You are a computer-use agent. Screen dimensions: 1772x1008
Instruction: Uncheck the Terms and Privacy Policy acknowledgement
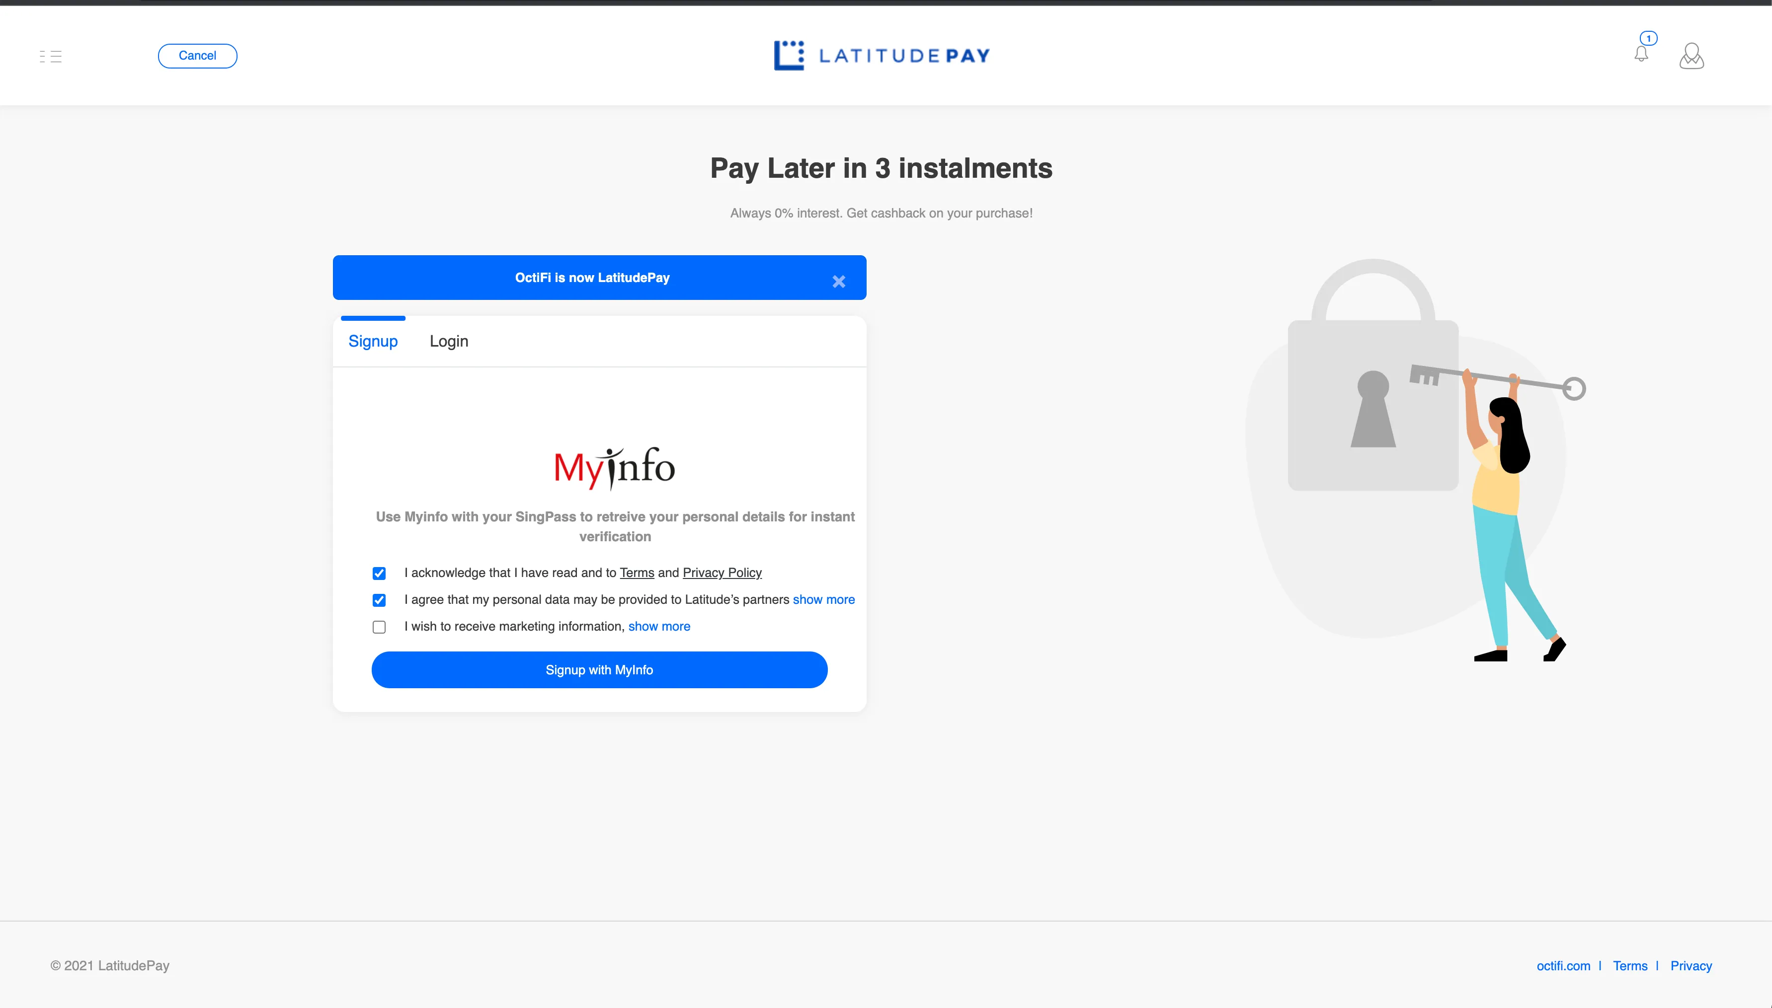(x=379, y=573)
